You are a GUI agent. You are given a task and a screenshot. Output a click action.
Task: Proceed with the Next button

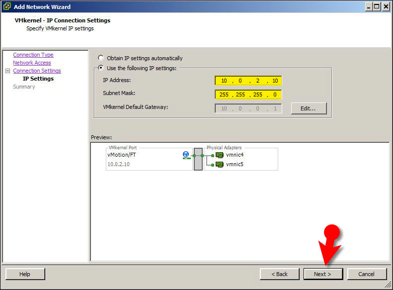[323, 274]
